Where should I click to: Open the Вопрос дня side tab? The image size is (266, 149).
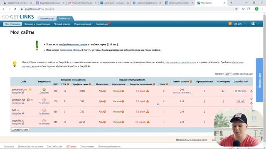pos(259,80)
